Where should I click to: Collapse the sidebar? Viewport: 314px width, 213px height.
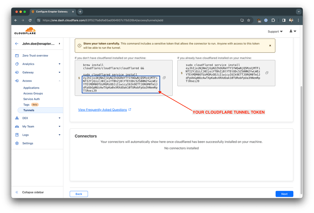click(x=30, y=192)
